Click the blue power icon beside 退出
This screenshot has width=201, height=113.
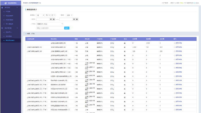194,3
